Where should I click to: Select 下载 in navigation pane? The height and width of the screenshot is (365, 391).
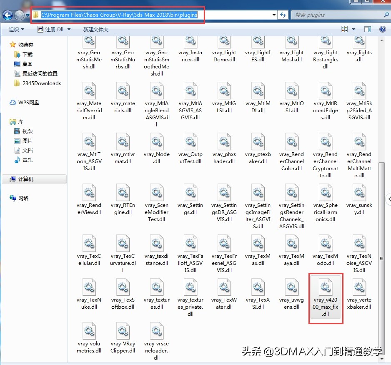[23, 54]
